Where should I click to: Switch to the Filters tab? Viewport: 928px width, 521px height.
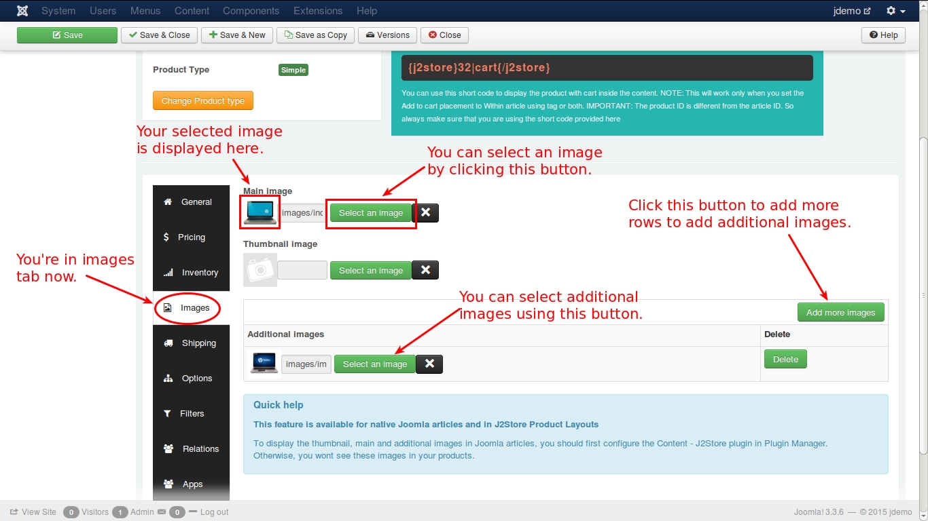(191, 414)
